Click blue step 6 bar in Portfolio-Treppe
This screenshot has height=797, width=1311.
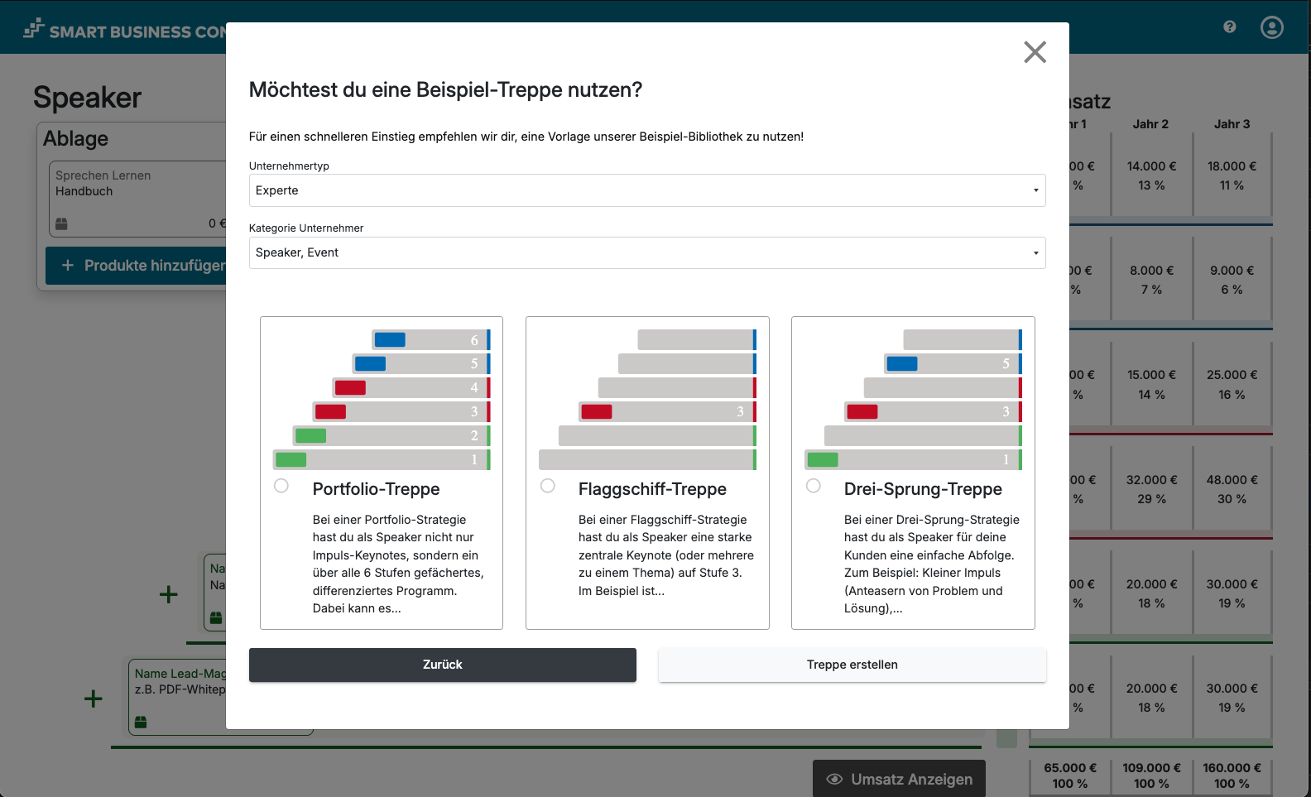coord(390,339)
